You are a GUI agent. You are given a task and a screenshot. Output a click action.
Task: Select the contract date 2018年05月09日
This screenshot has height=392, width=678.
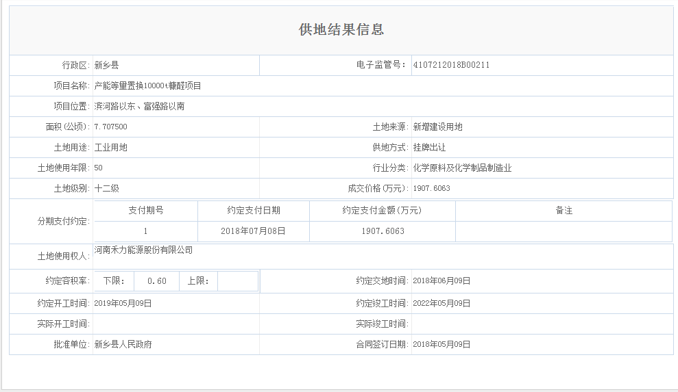coord(441,344)
